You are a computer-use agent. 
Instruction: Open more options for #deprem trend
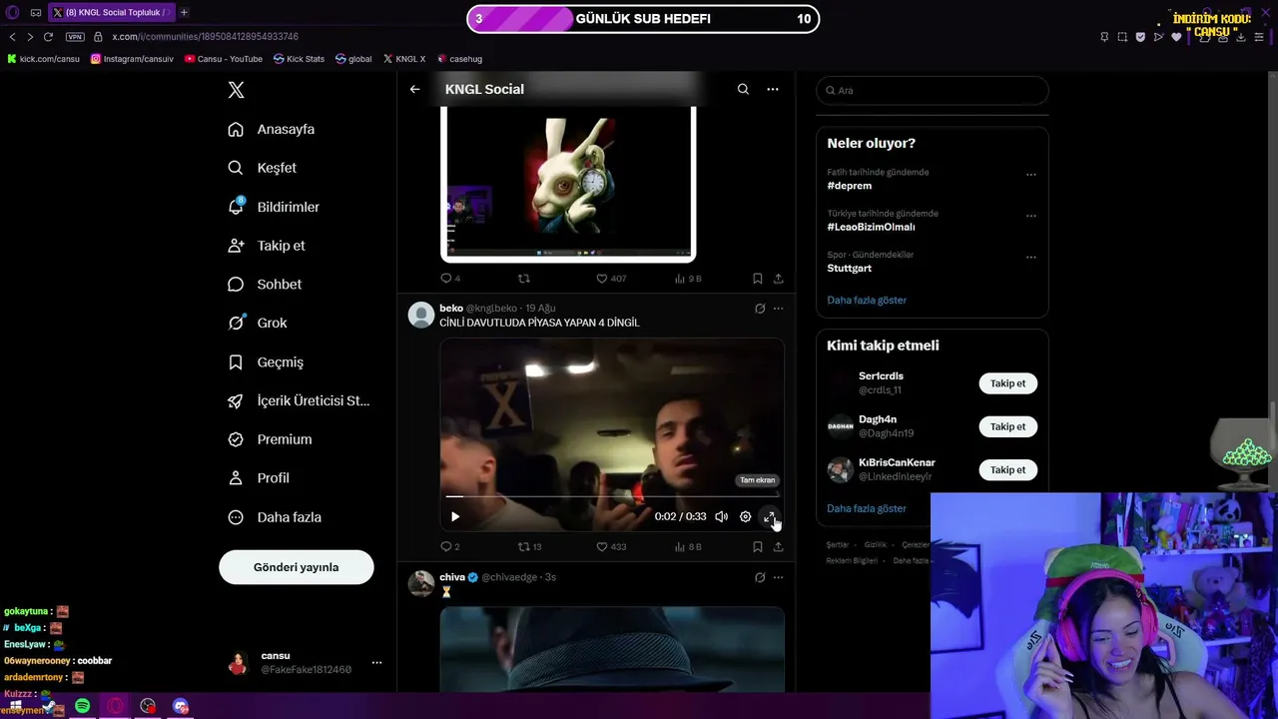[x=1031, y=175]
